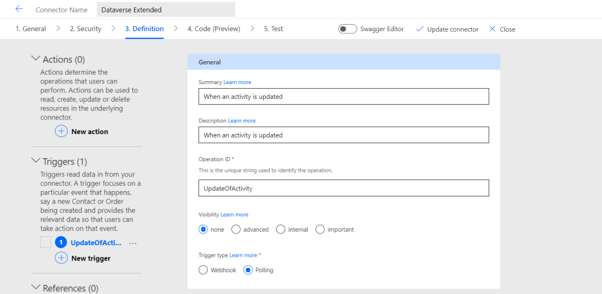Open the ellipsis menu beside UpdateOfActi... trigger
The width and height of the screenshot is (602, 294).
pyautogui.click(x=132, y=243)
